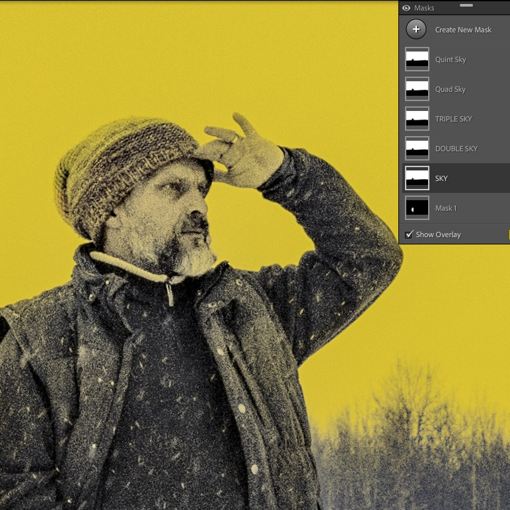Toggle the Masks panel eye icon
Screen dimensions: 510x510
click(406, 8)
